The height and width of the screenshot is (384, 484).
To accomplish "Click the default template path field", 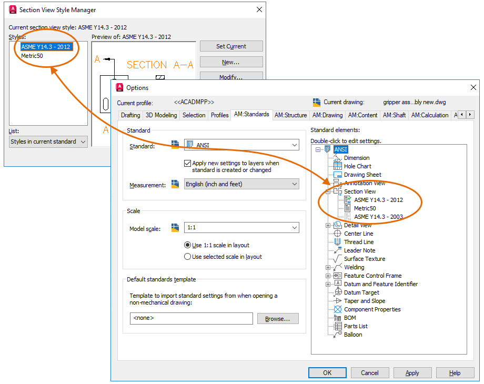I will click(x=191, y=318).
